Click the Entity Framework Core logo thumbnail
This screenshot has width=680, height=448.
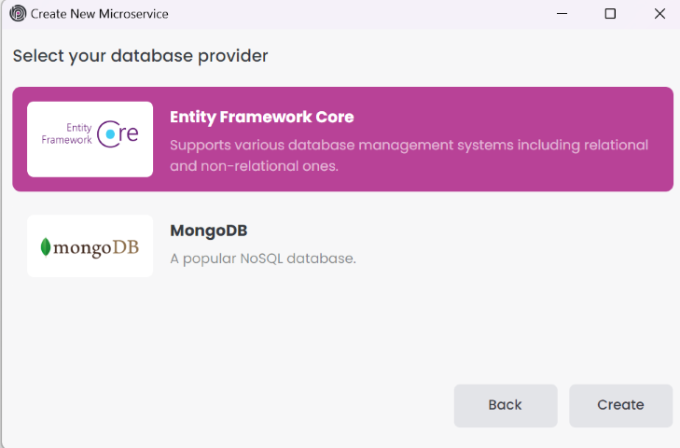pos(90,139)
